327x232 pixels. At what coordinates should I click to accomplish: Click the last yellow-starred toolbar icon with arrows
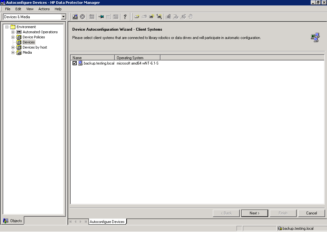(x=159, y=17)
